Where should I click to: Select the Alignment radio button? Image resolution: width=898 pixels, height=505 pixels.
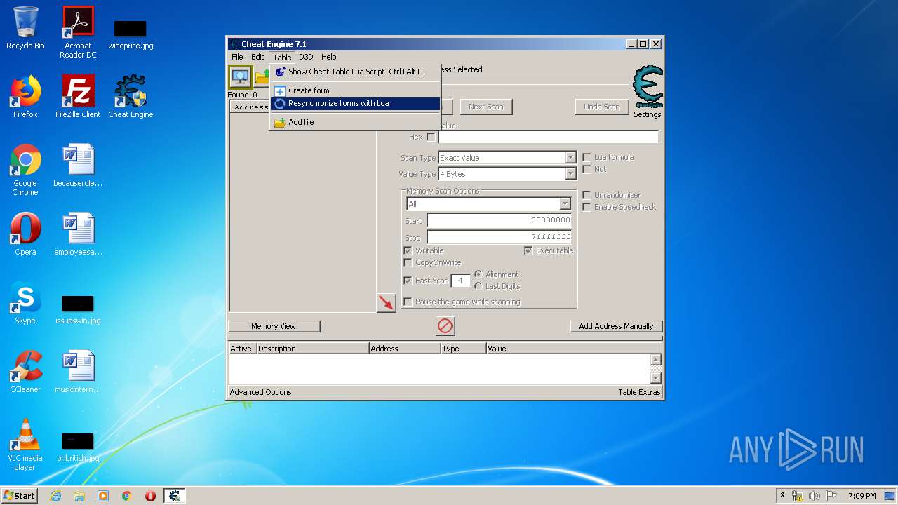tap(478, 274)
